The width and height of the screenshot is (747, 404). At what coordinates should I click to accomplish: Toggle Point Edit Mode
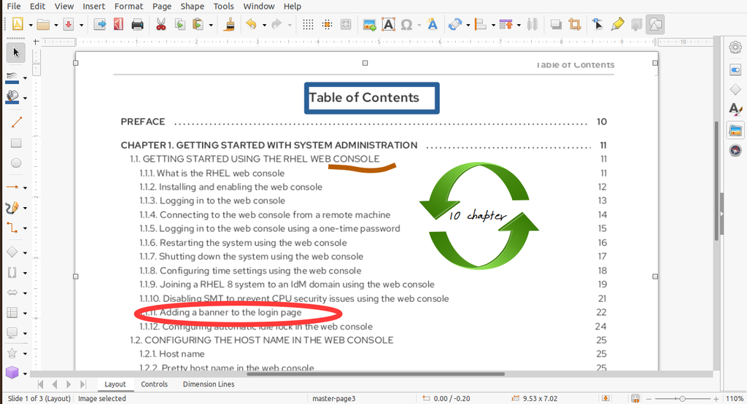(597, 24)
